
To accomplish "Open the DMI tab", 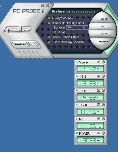I will [104, 19].
